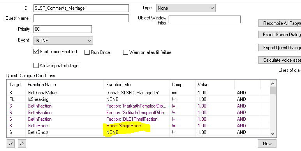301x151 pixels.
Task: Select the SolitudeTempleofDibe... faction condition
Action: [138, 113]
